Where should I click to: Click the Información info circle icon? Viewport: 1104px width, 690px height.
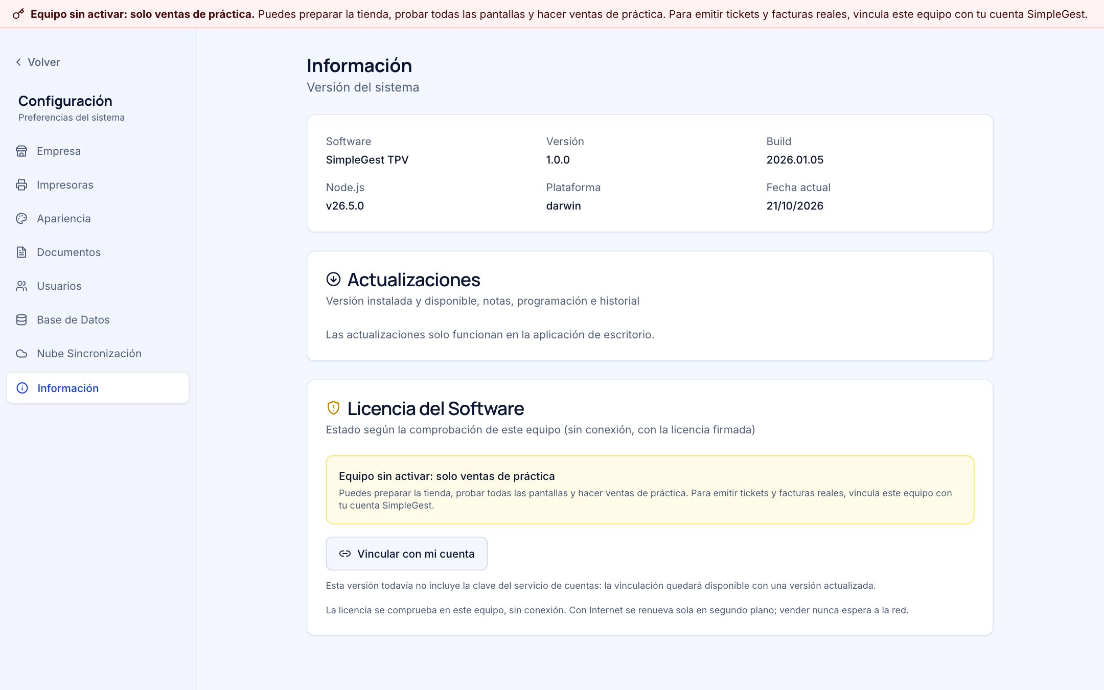coord(22,388)
